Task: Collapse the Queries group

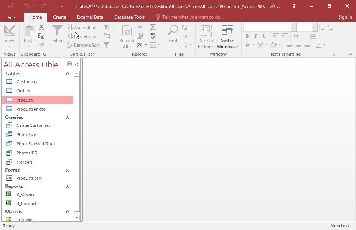Action: click(67, 118)
